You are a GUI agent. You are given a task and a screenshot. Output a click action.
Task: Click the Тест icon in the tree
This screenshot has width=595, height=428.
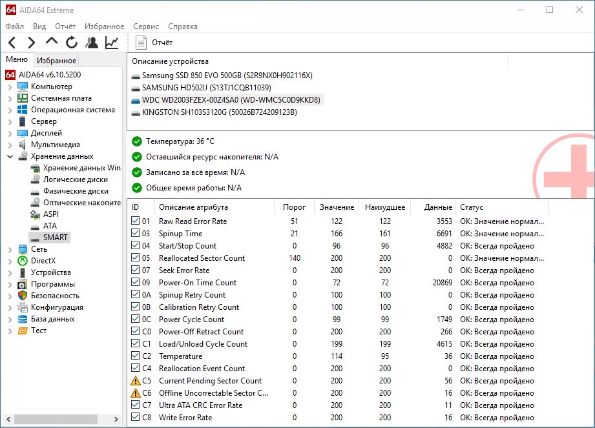[x=23, y=331]
